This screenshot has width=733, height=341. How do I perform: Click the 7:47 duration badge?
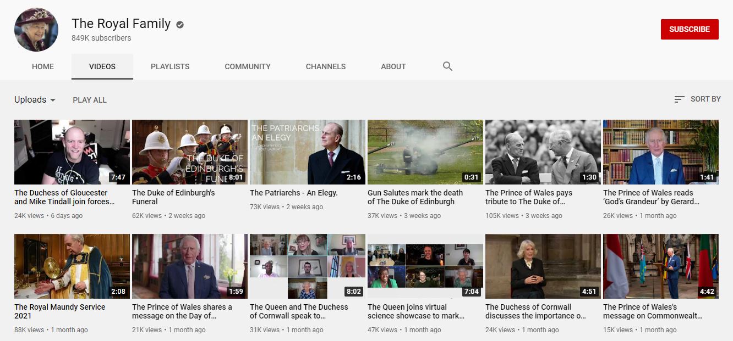coord(118,177)
